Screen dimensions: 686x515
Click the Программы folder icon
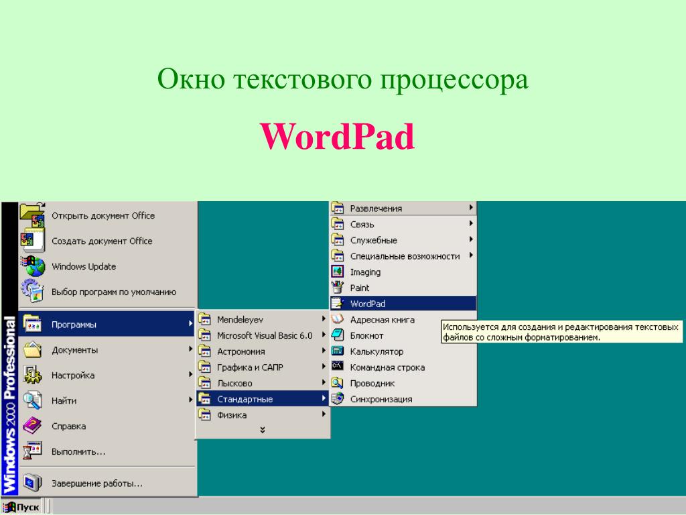[32, 325]
